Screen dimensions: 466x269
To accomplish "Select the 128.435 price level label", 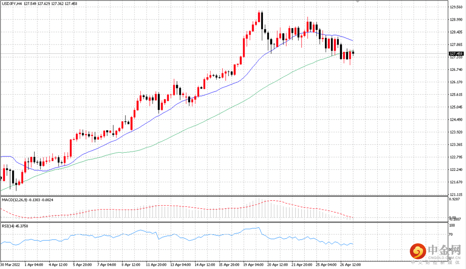I will (x=456, y=32).
